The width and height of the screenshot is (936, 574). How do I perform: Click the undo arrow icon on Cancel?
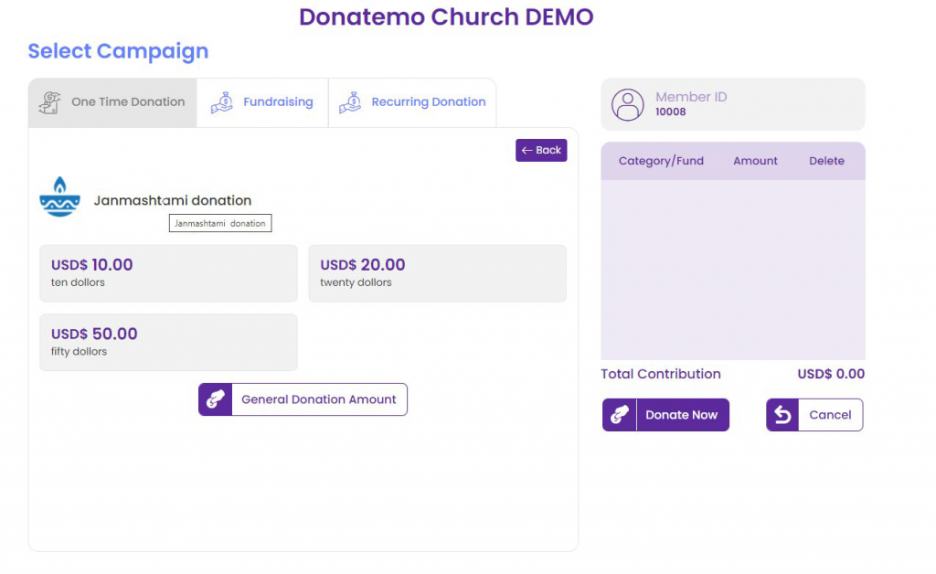pyautogui.click(x=783, y=415)
